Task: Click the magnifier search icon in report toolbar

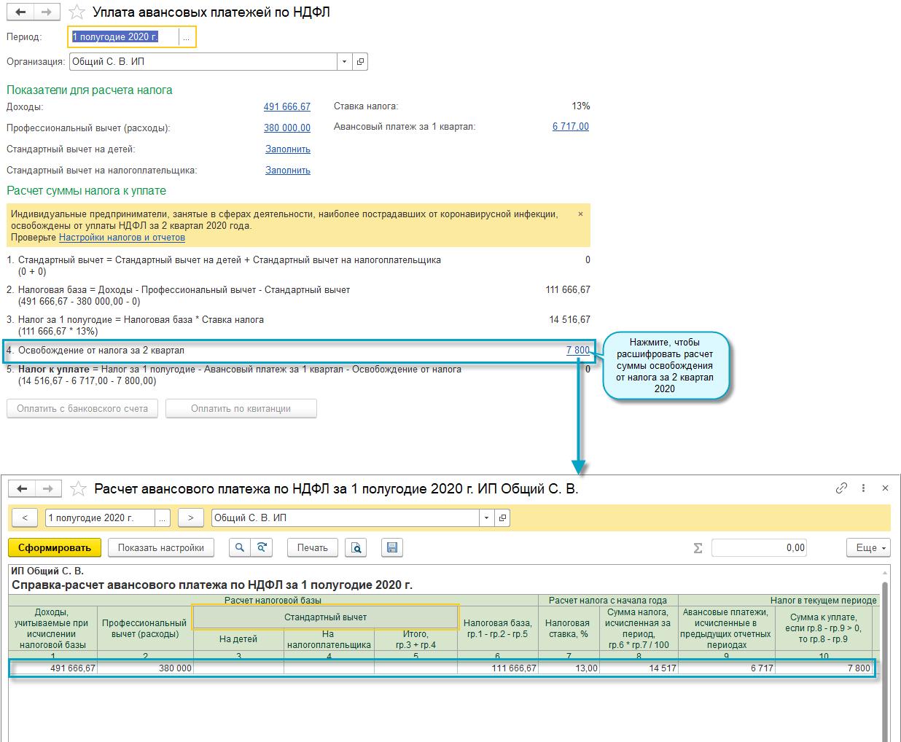Action: click(240, 547)
